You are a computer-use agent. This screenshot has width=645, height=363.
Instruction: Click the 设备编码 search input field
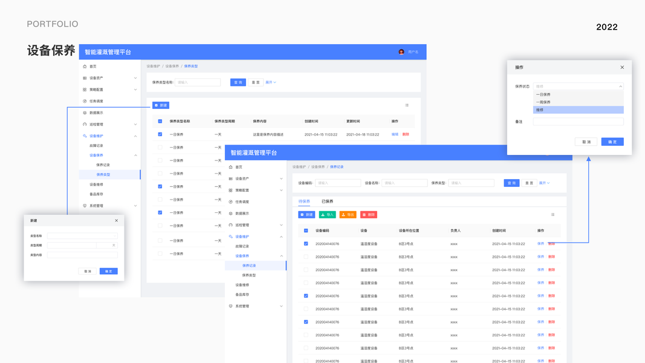338,183
